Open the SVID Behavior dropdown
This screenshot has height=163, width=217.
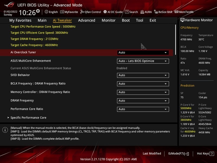point(143,75)
